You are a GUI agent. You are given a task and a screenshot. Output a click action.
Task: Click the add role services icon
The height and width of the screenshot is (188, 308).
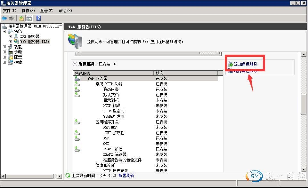coord(230,64)
